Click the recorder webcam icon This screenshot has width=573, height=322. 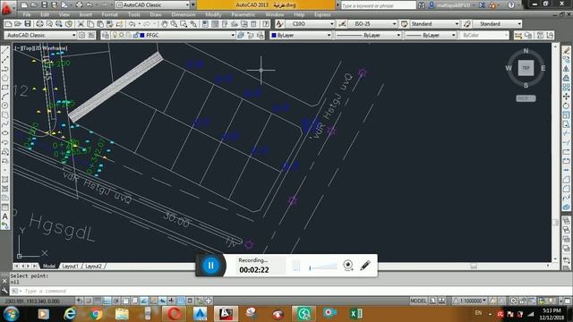click(348, 265)
